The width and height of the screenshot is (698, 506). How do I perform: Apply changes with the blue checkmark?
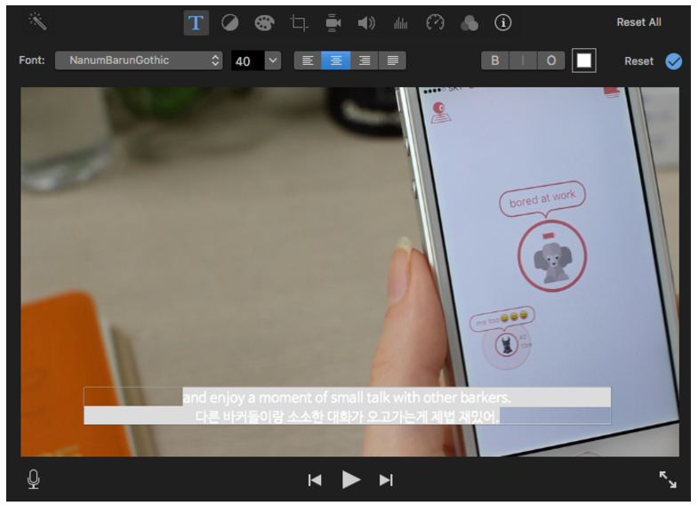click(x=673, y=61)
